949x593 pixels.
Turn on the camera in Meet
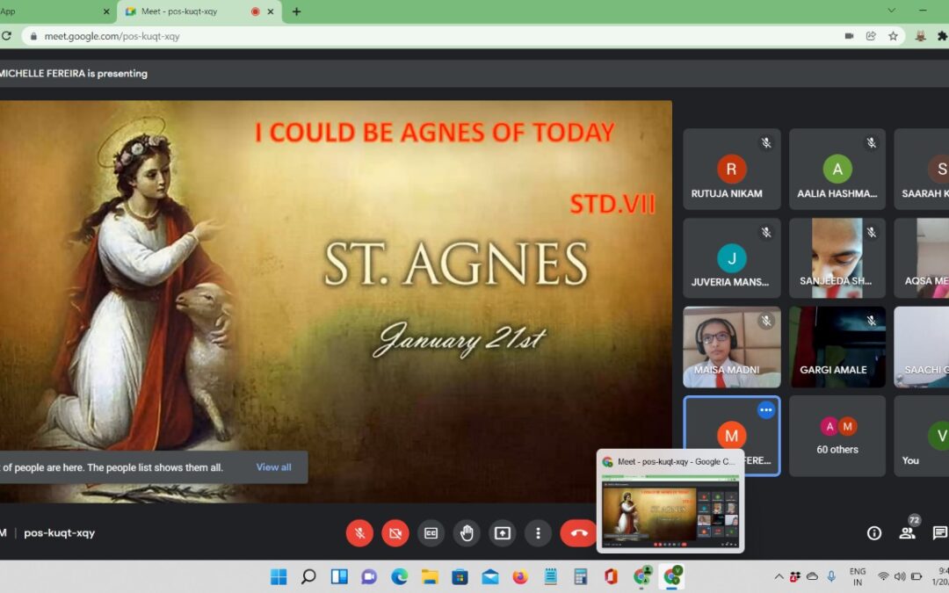tap(395, 533)
